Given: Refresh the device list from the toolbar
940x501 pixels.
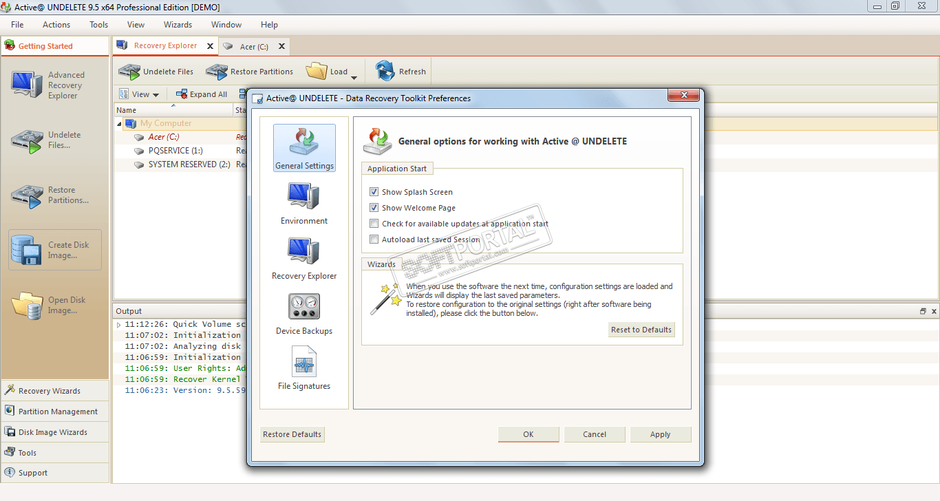Looking at the screenshot, I should (x=400, y=72).
